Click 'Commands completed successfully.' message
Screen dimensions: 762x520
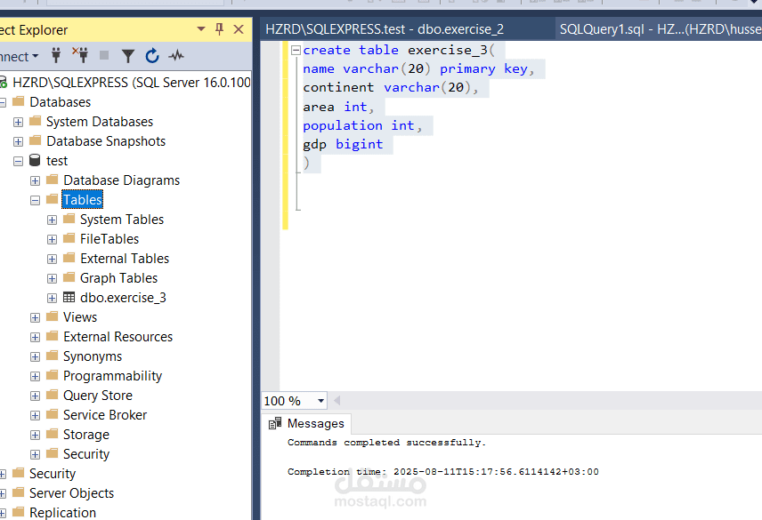tap(386, 443)
